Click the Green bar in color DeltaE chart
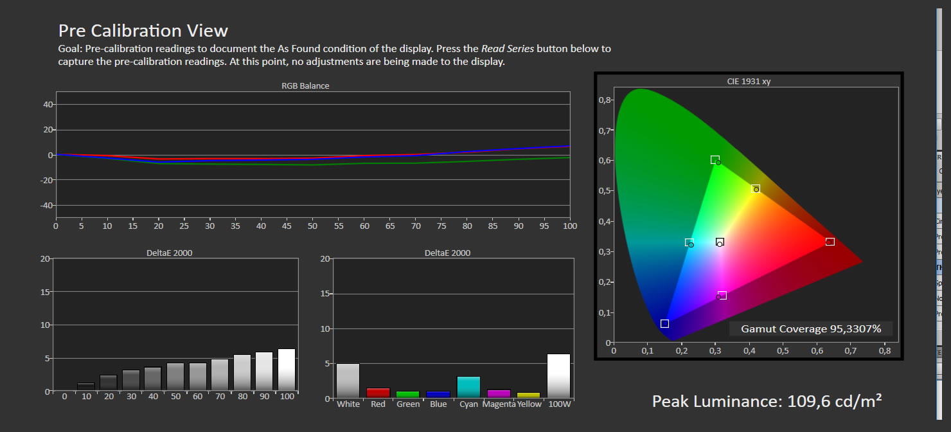The image size is (951, 432). pos(408,395)
